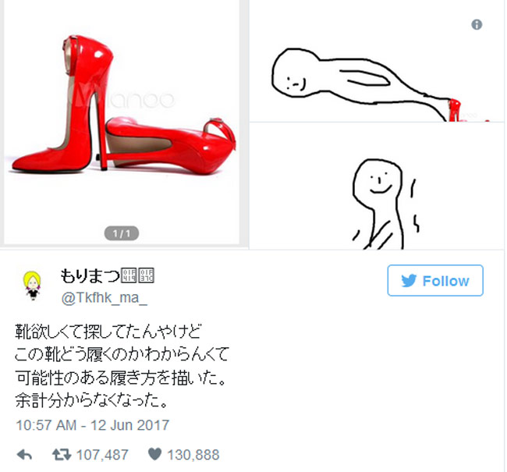This screenshot has height=472, width=507.
Task: View the 130,888 likes count
Action: 193,455
